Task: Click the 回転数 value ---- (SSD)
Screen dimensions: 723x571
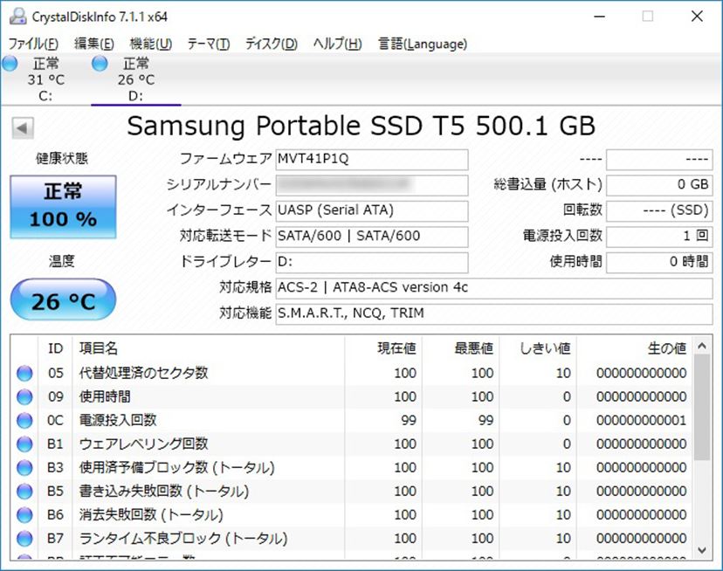Action: (659, 210)
